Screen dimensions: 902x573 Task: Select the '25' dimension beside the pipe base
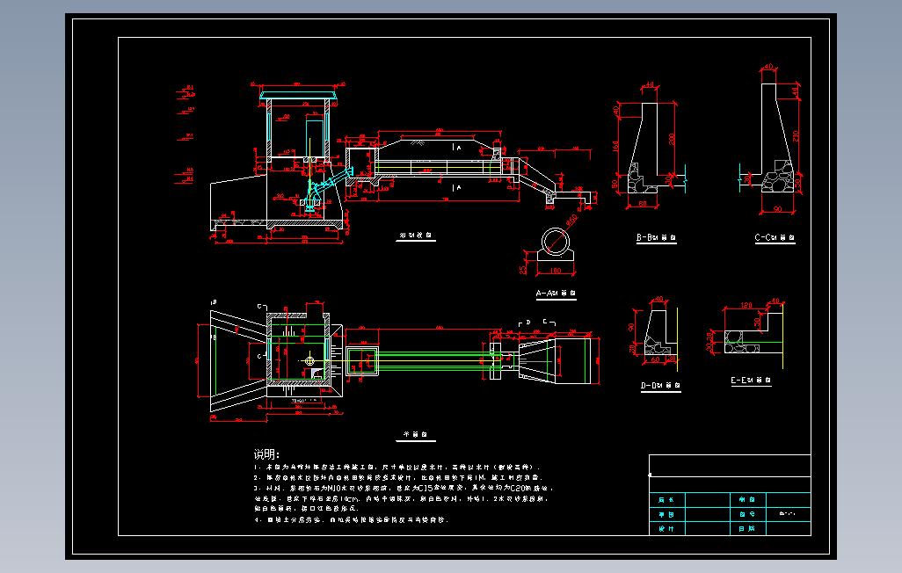pos(523,269)
